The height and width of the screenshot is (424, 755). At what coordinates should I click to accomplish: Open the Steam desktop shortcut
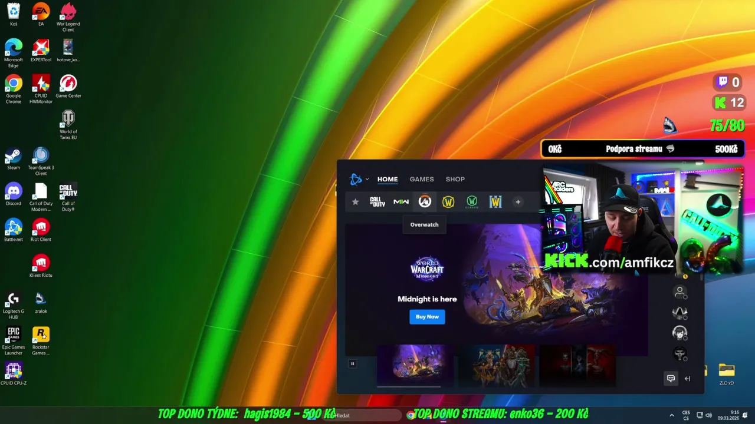tap(14, 158)
